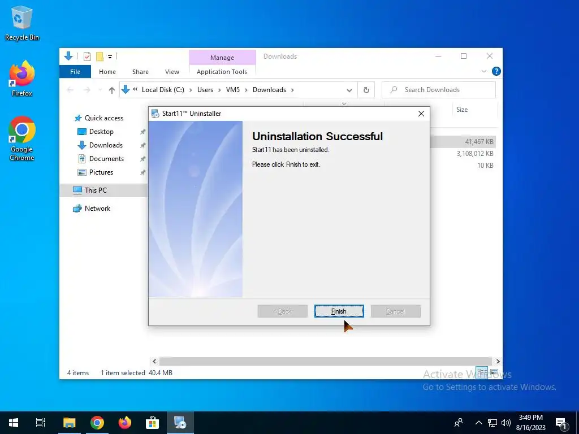Open File Explorer from the taskbar

pyautogui.click(x=69, y=423)
